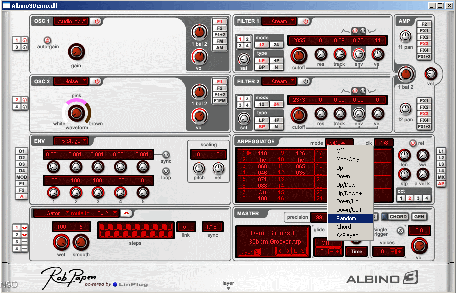Screen dimensions: 456x293
Task: Increase voices with plus button
Action: (399, 251)
